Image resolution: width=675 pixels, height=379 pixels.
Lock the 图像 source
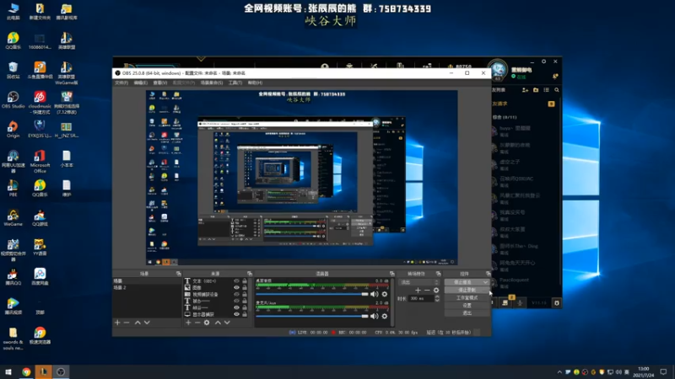point(245,287)
